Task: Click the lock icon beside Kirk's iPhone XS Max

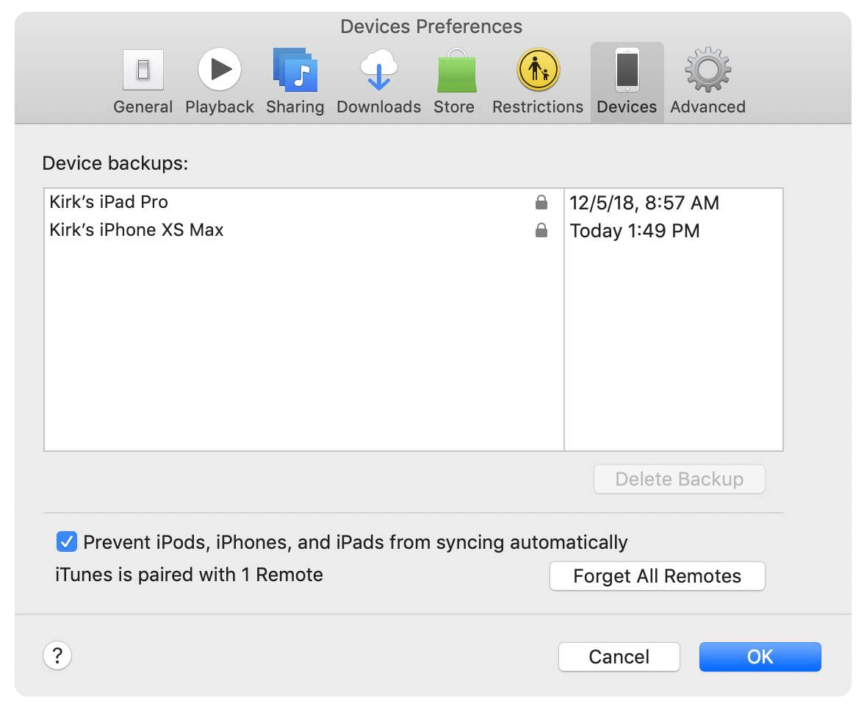Action: click(541, 230)
